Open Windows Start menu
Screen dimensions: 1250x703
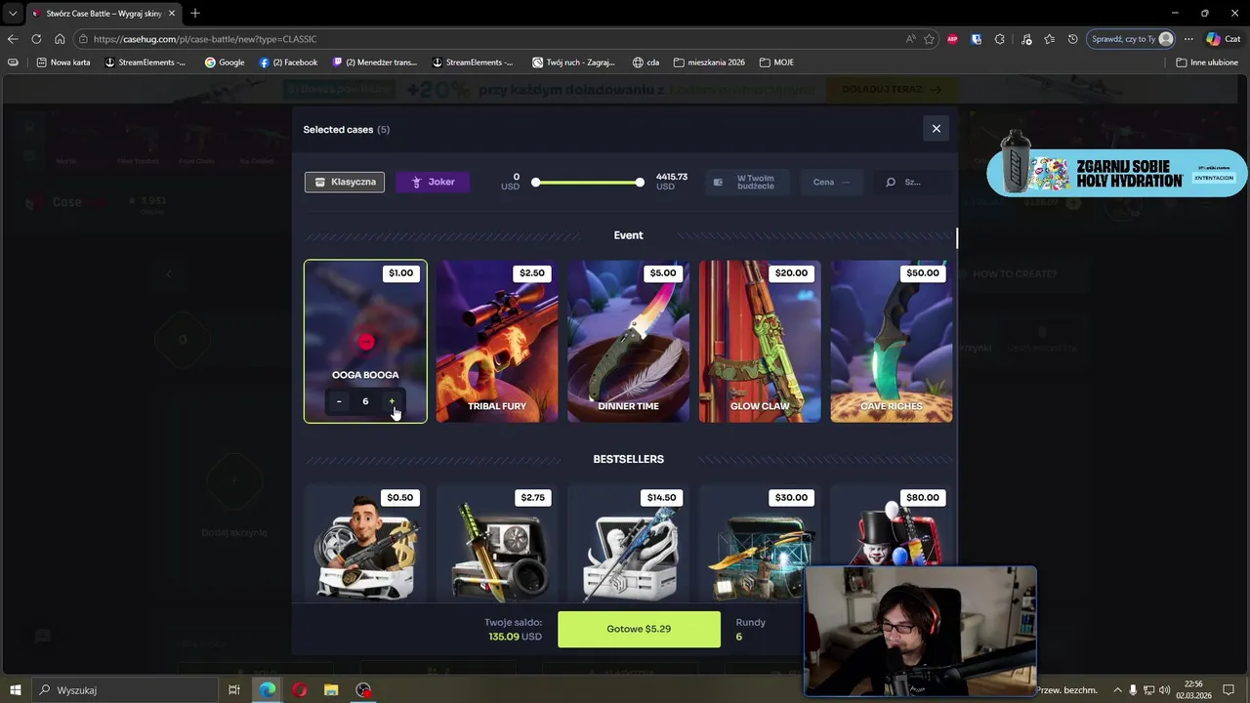[x=16, y=690]
